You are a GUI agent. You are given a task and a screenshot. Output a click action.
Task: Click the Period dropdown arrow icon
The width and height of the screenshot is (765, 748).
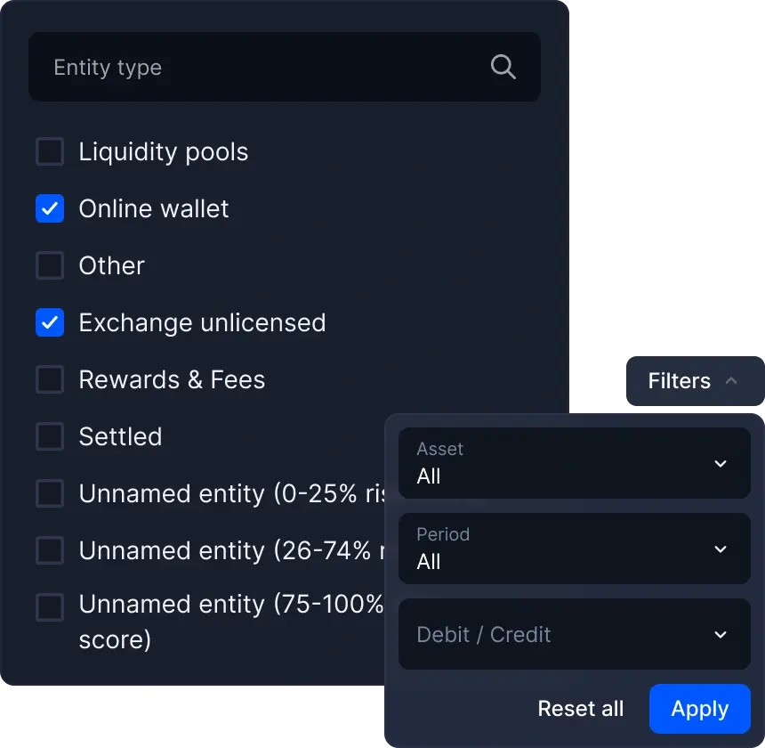click(x=721, y=549)
